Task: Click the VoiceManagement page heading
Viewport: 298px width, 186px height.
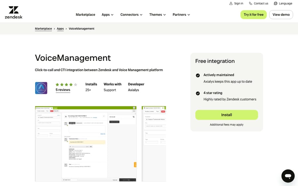Action: [73, 58]
